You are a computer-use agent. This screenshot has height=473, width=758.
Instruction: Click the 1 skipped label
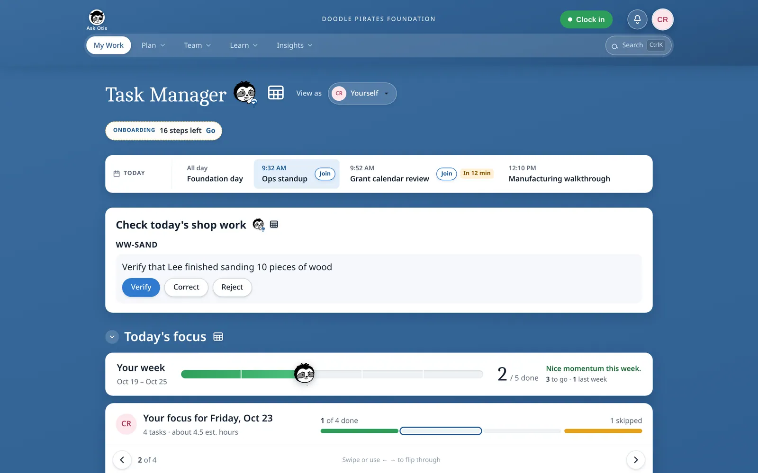point(626,420)
